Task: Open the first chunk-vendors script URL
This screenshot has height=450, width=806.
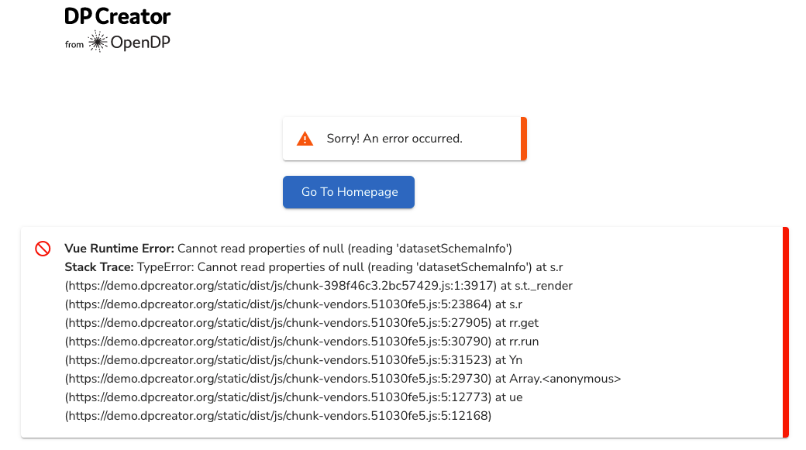Action: [x=256, y=304]
